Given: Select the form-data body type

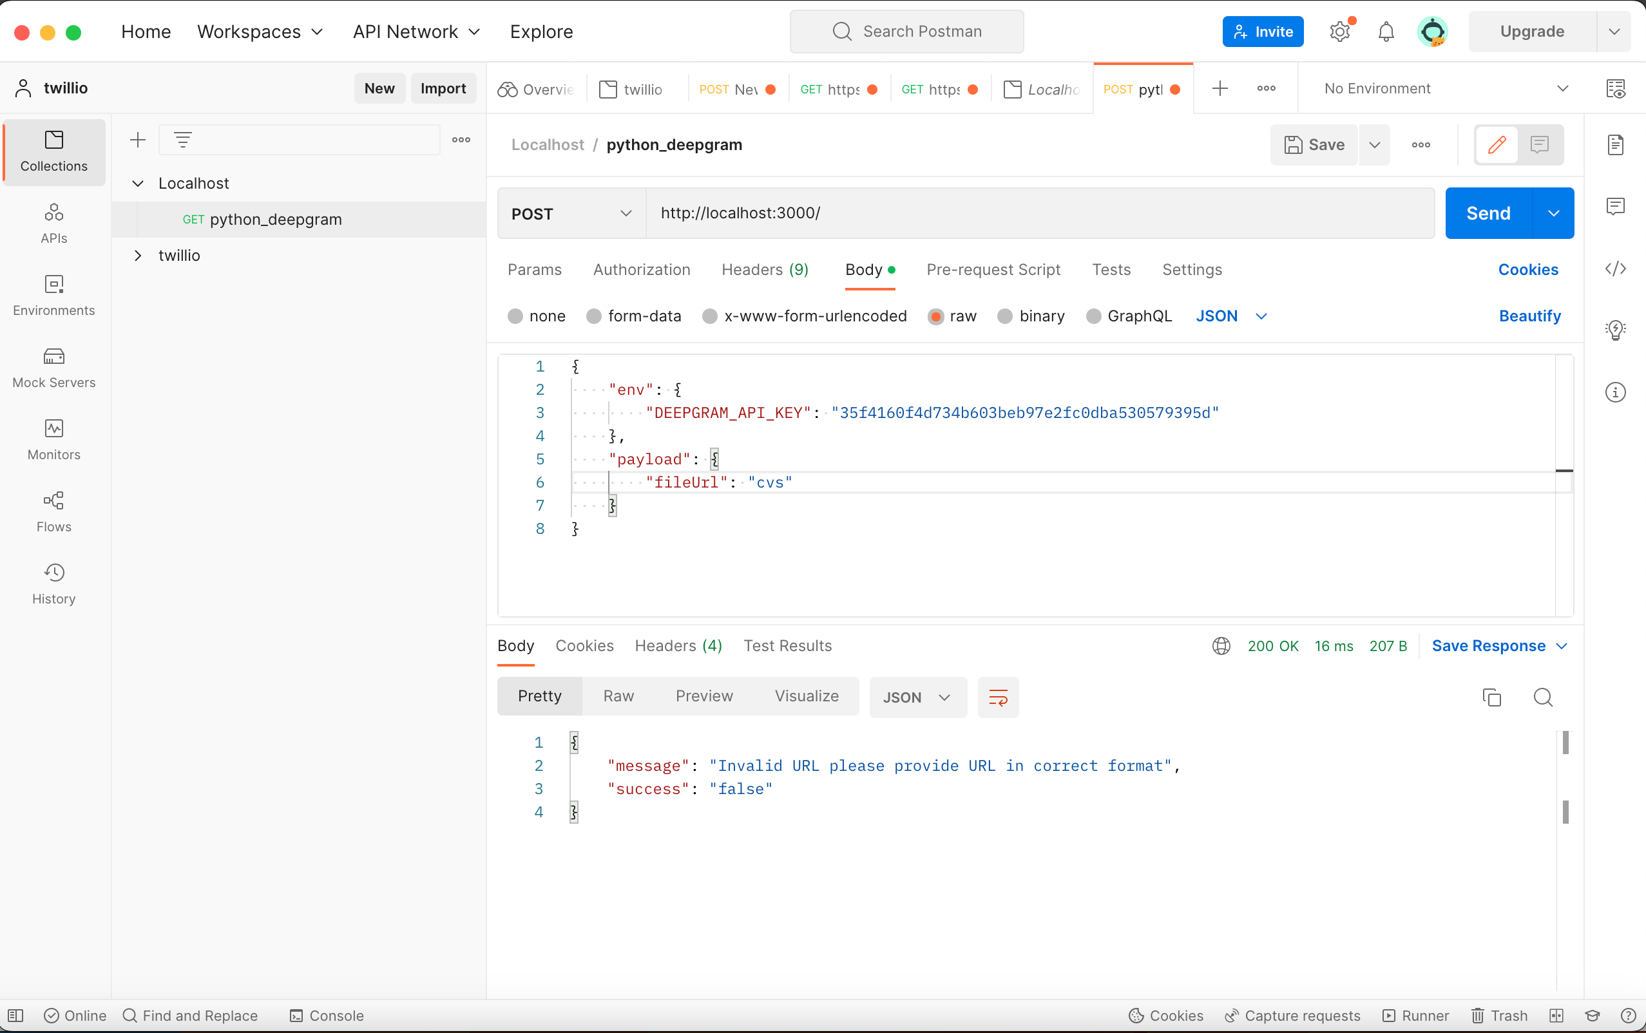Looking at the screenshot, I should [594, 316].
